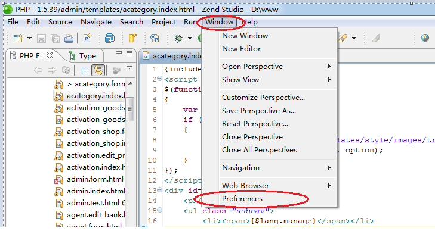Viewport: 435px width, 231px height.
Task: Collapse the fold marker at line 2
Action: tap(159, 79)
